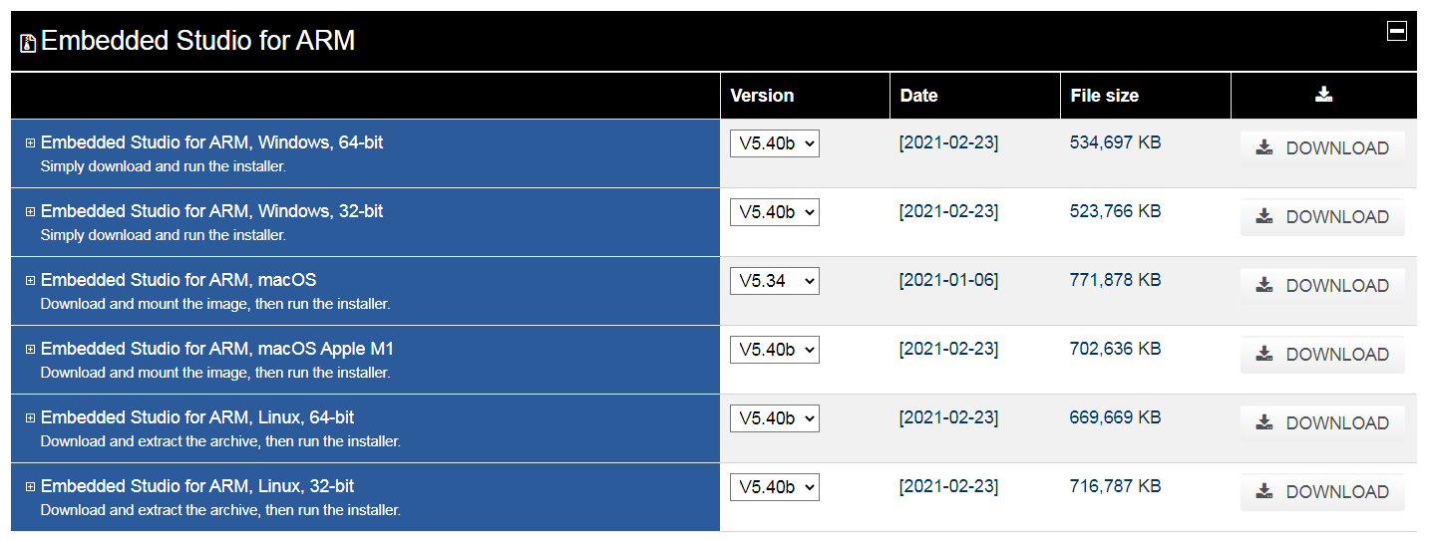The height and width of the screenshot is (541, 1429).
Task: Open version dropdown for Windows, 32-bit
Action: (x=774, y=212)
